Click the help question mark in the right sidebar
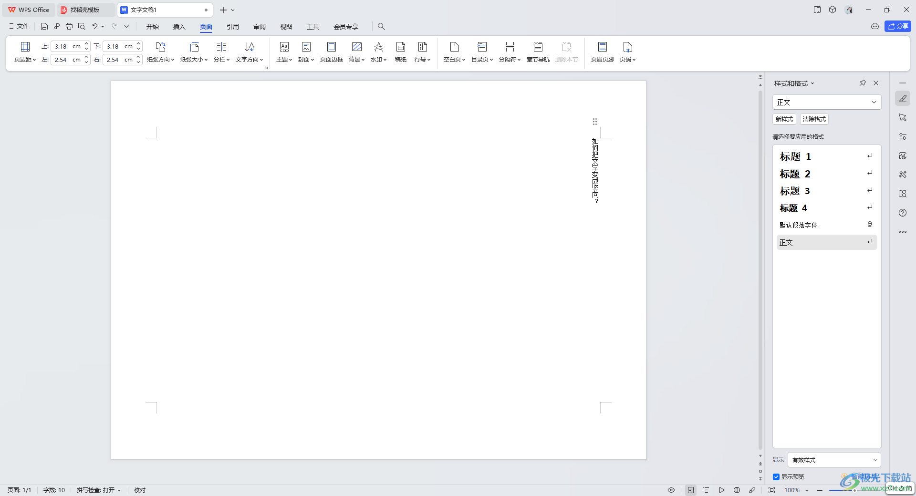Screen dimensions: 916x496 pyautogui.click(x=903, y=213)
